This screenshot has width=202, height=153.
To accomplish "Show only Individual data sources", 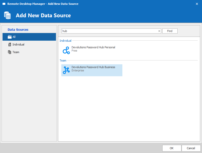I will [18, 44].
